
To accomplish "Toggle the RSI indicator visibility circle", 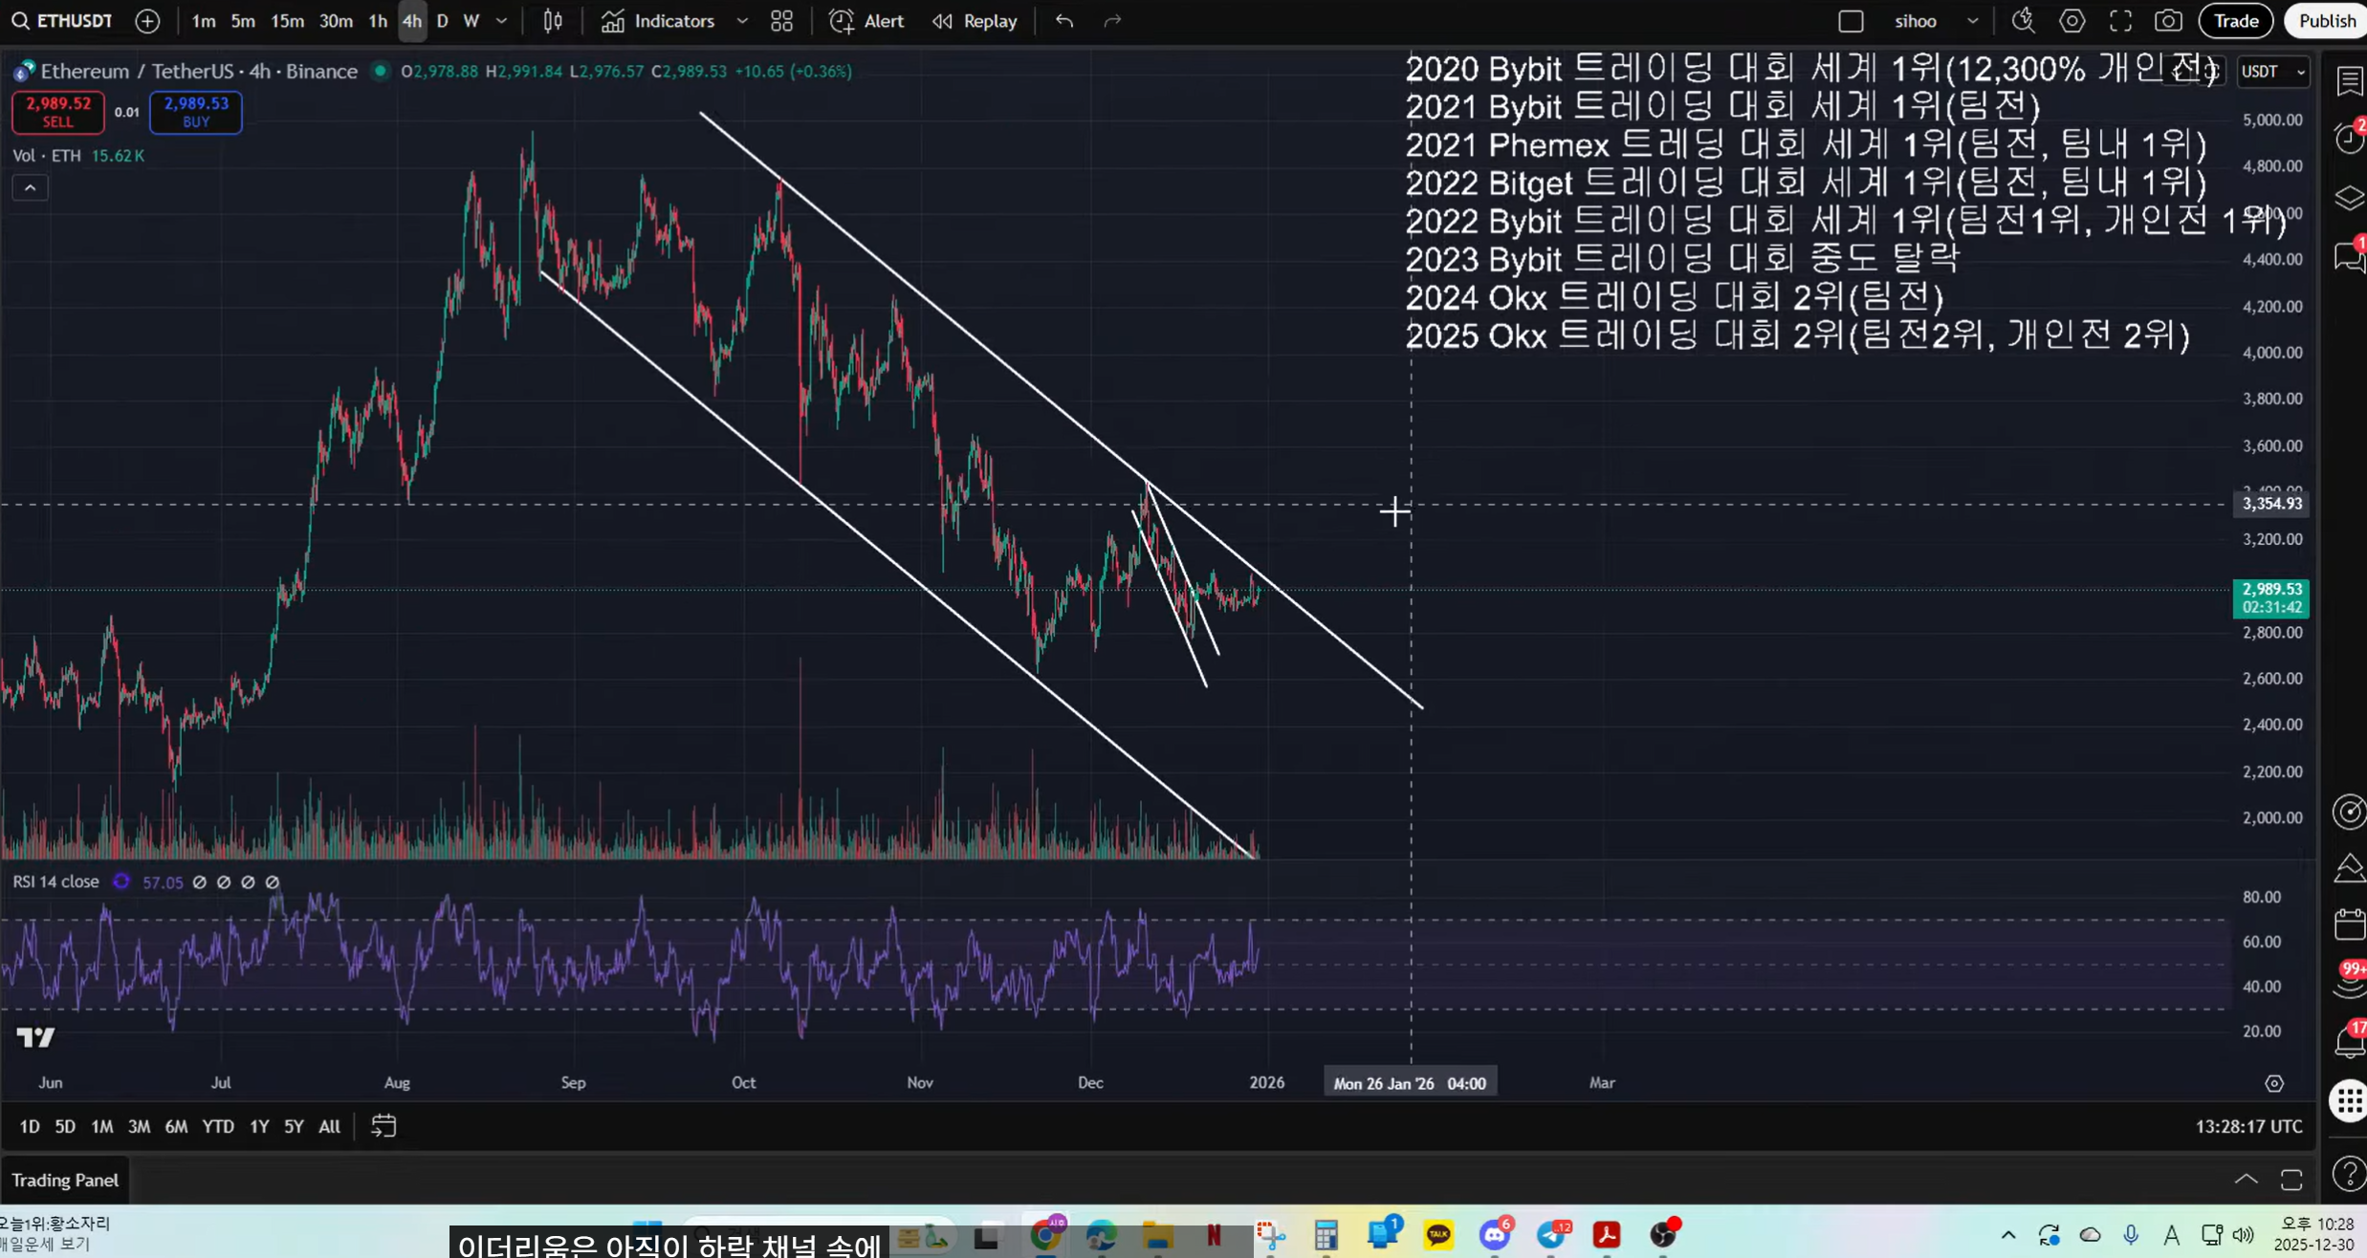I will click(121, 881).
